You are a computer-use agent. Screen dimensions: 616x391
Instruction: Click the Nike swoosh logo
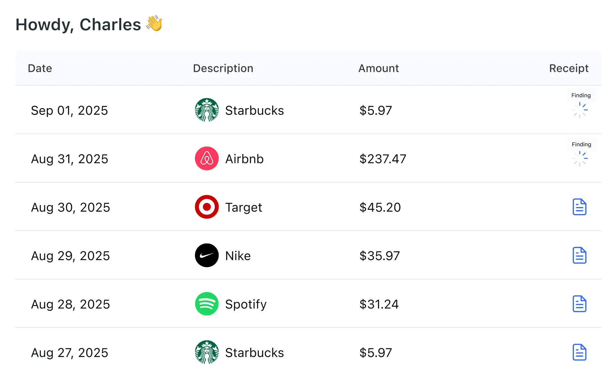point(207,255)
